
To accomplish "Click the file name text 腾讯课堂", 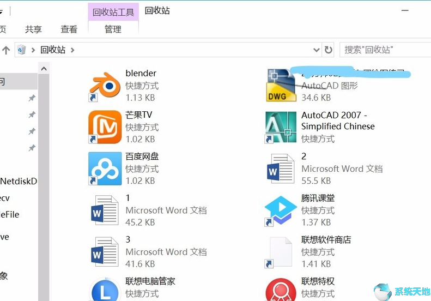I will 318,198.
